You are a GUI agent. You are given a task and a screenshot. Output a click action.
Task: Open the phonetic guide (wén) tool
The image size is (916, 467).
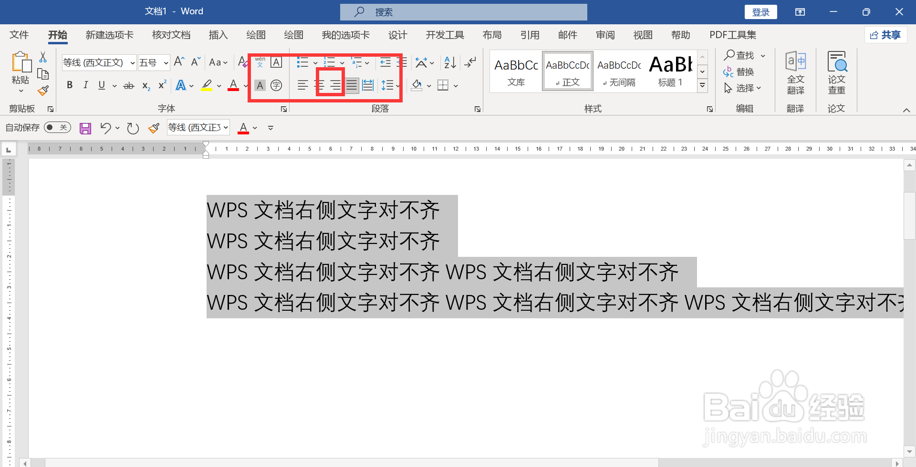tap(260, 62)
